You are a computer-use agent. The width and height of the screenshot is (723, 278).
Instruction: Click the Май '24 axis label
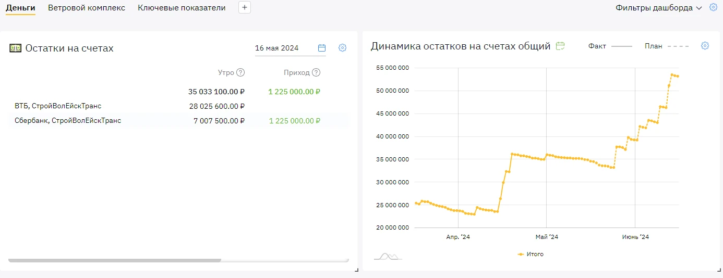point(547,237)
